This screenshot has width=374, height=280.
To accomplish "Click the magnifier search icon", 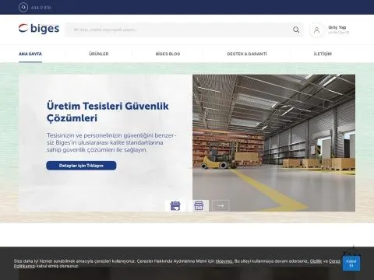I will coord(296,30).
